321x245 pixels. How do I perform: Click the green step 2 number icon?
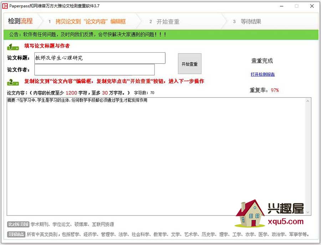[x=13, y=82]
